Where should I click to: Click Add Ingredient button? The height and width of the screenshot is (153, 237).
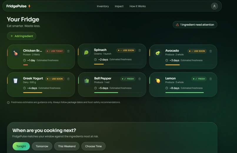click(22, 36)
